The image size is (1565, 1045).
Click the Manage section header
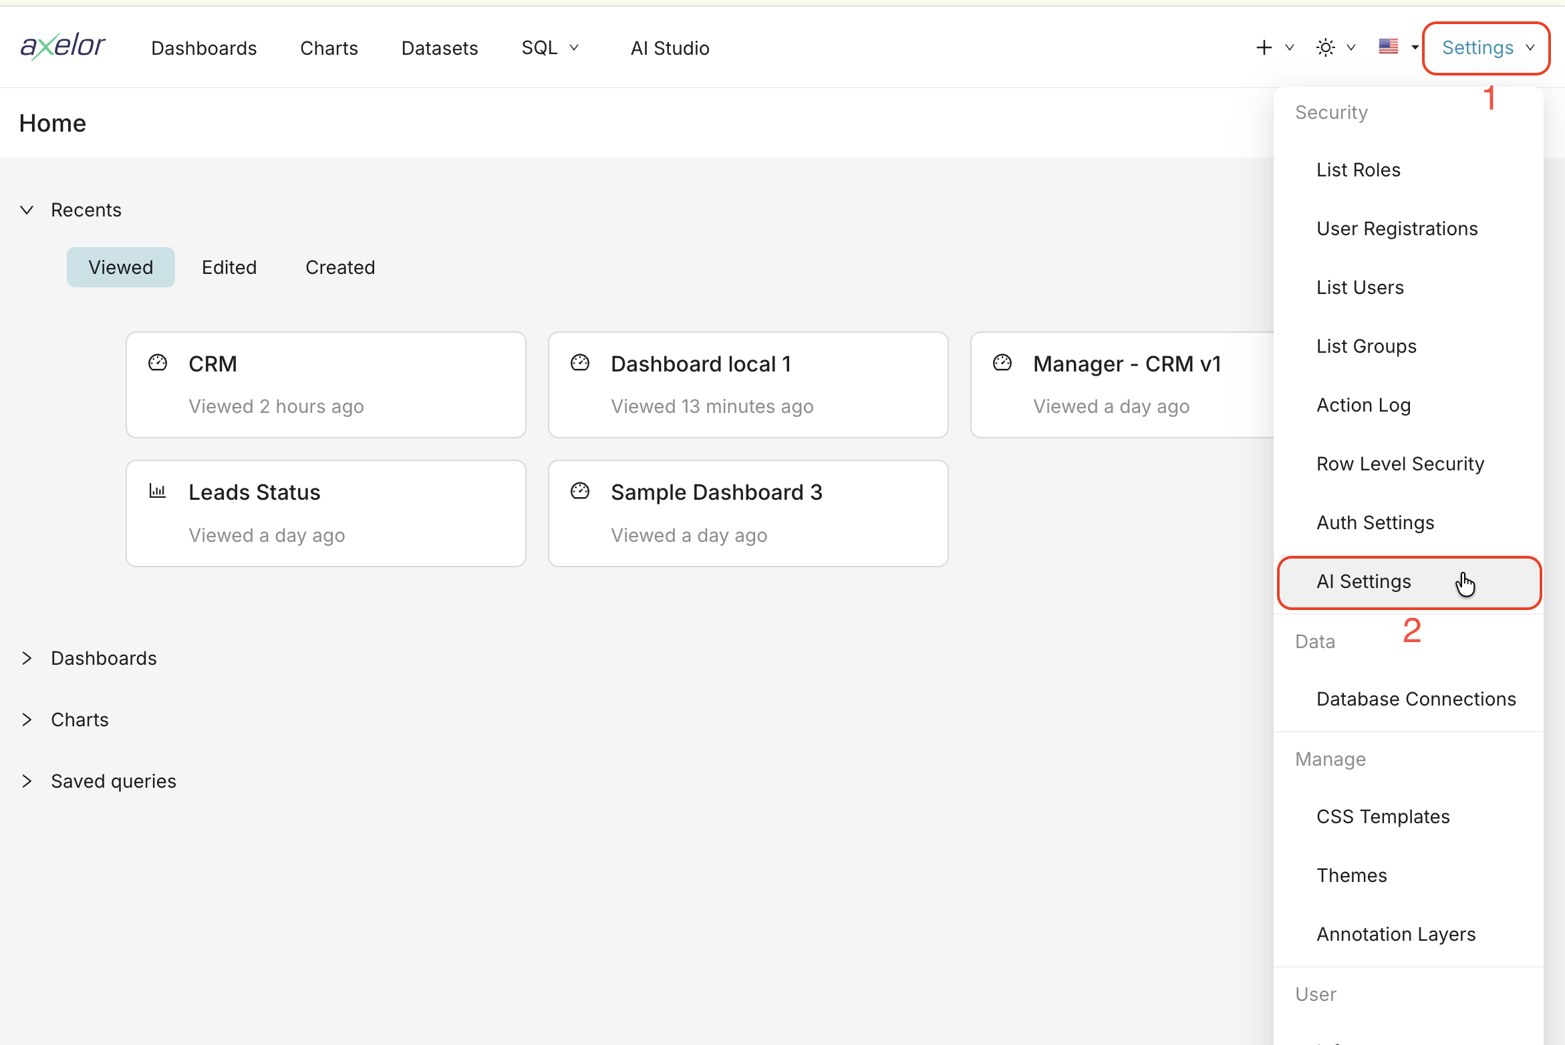pyautogui.click(x=1330, y=759)
